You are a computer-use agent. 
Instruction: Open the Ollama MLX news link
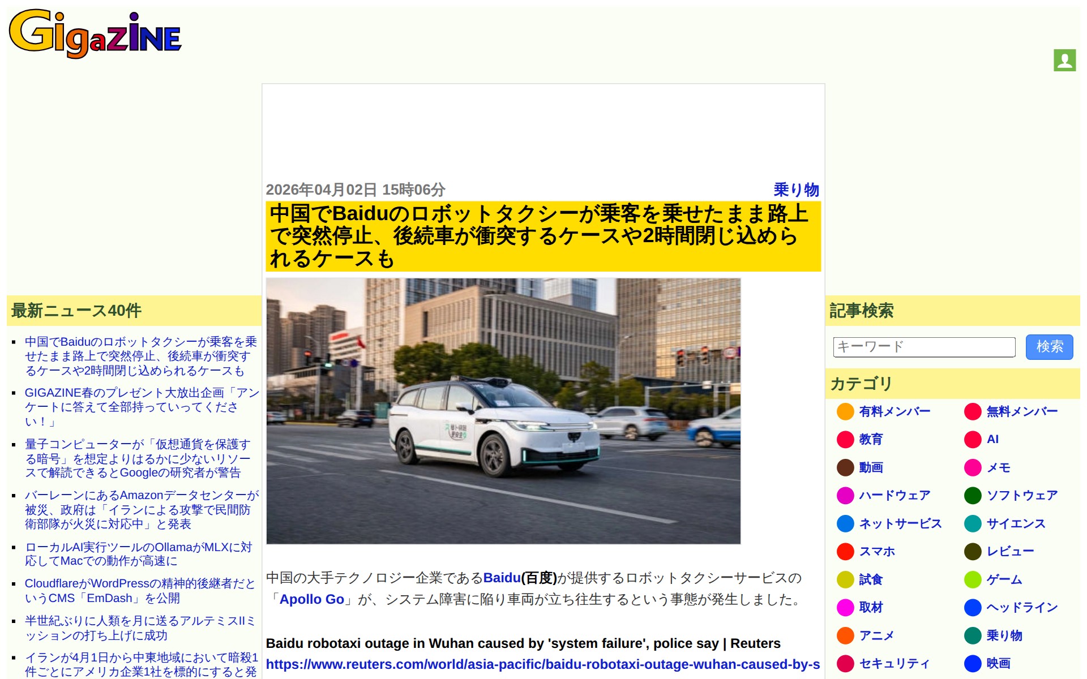pyautogui.click(x=139, y=554)
